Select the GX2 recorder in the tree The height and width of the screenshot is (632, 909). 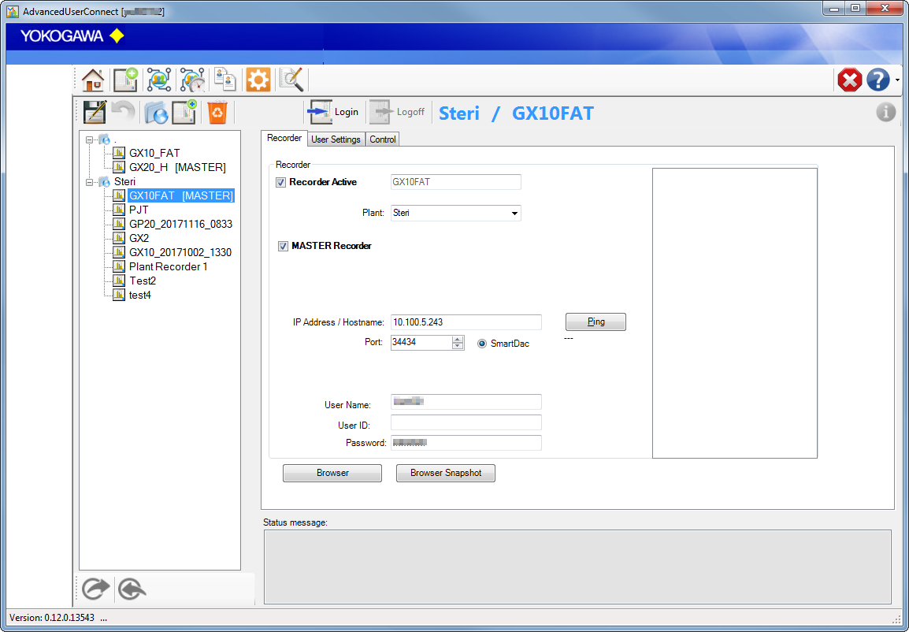pyautogui.click(x=139, y=238)
